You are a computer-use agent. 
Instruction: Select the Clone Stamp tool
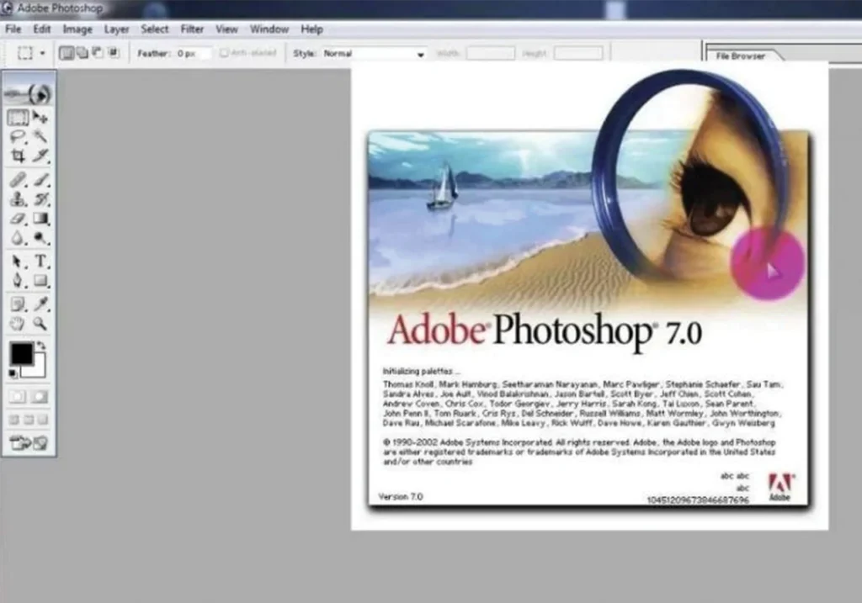pyautogui.click(x=18, y=198)
